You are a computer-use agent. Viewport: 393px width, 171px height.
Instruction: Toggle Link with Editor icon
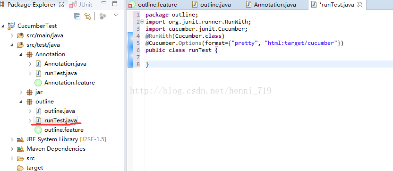click(x=88, y=17)
